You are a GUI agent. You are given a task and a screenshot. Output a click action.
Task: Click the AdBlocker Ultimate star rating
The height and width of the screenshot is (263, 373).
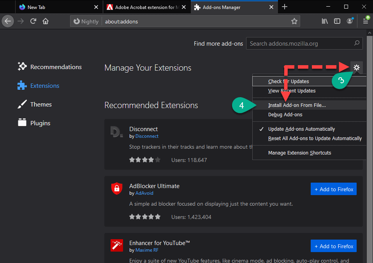tap(144, 217)
